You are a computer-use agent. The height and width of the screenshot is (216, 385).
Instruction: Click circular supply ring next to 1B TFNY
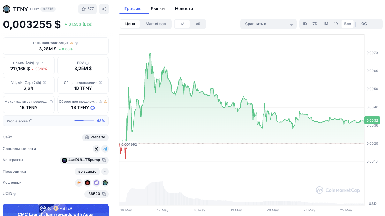(x=92, y=108)
